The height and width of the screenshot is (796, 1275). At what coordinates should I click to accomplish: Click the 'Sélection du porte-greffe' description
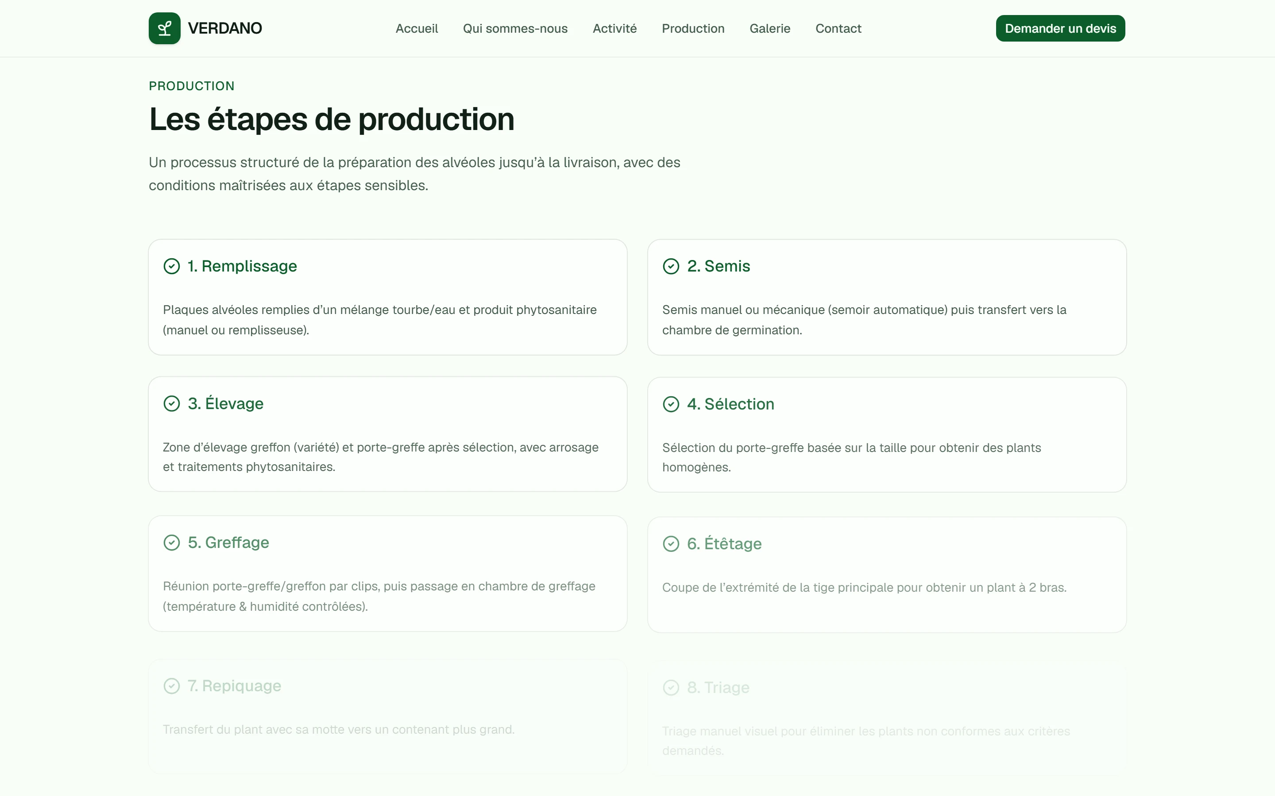coord(851,458)
